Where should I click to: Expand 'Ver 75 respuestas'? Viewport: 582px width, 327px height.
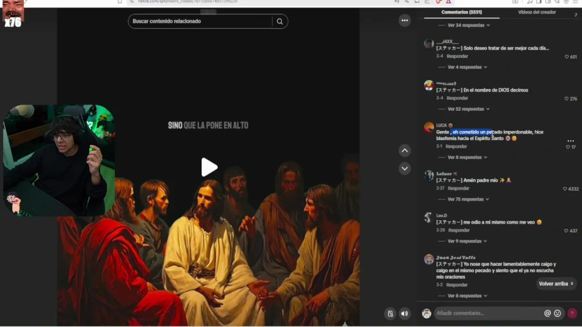[x=468, y=199]
